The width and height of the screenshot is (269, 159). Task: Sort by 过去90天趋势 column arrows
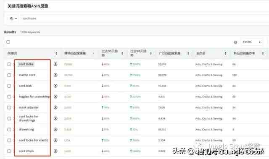tap(151, 53)
